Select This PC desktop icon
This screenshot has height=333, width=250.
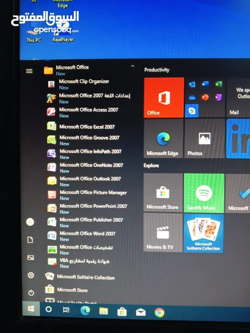coord(34,32)
